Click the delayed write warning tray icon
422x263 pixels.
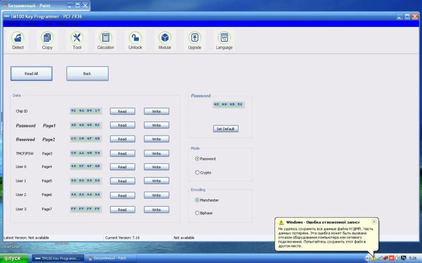[x=373, y=258]
